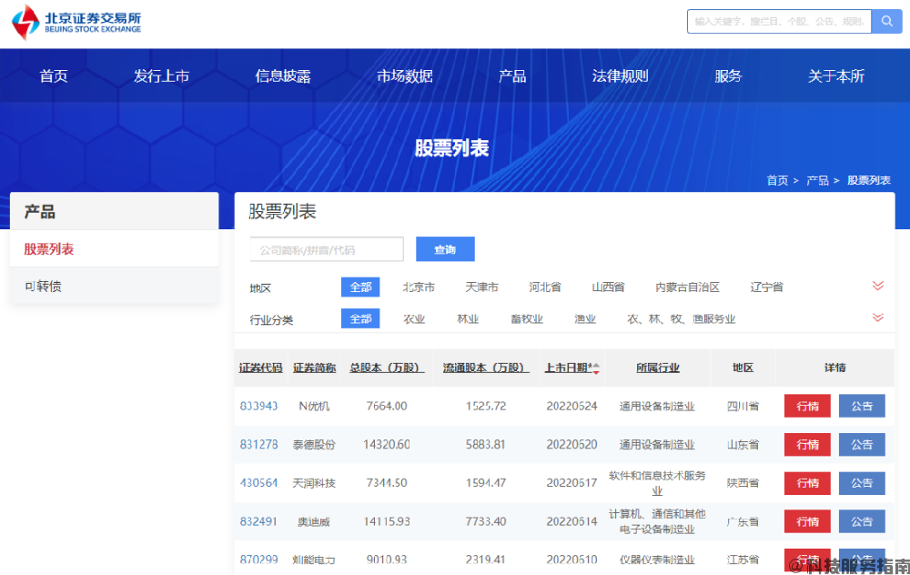Sort by 流通股本（万股） column header

point(486,368)
